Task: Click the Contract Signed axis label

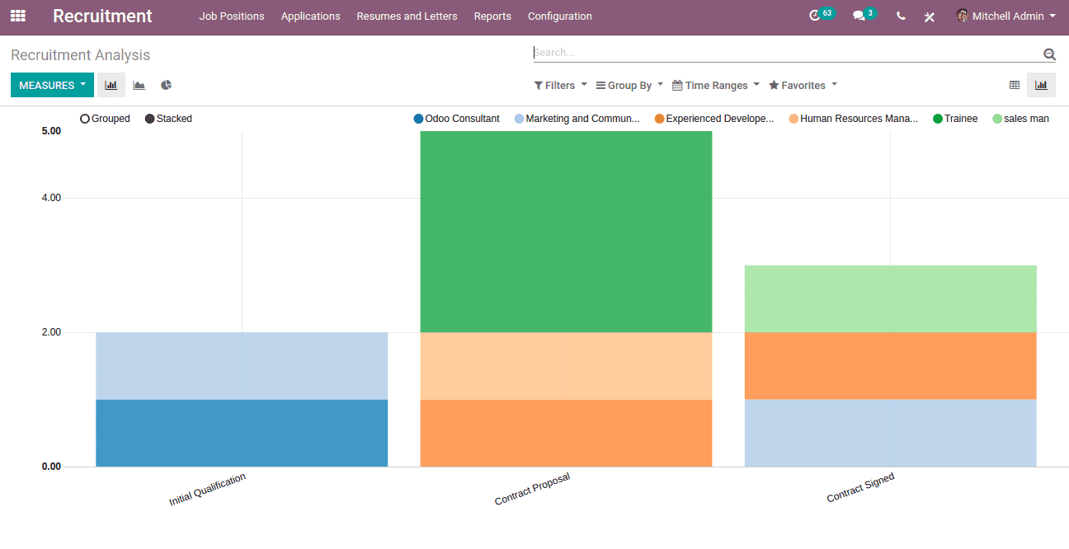Action: coord(861,488)
